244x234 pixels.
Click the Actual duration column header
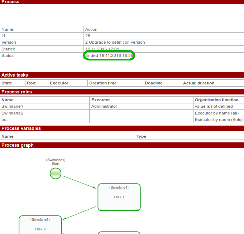[198, 83]
